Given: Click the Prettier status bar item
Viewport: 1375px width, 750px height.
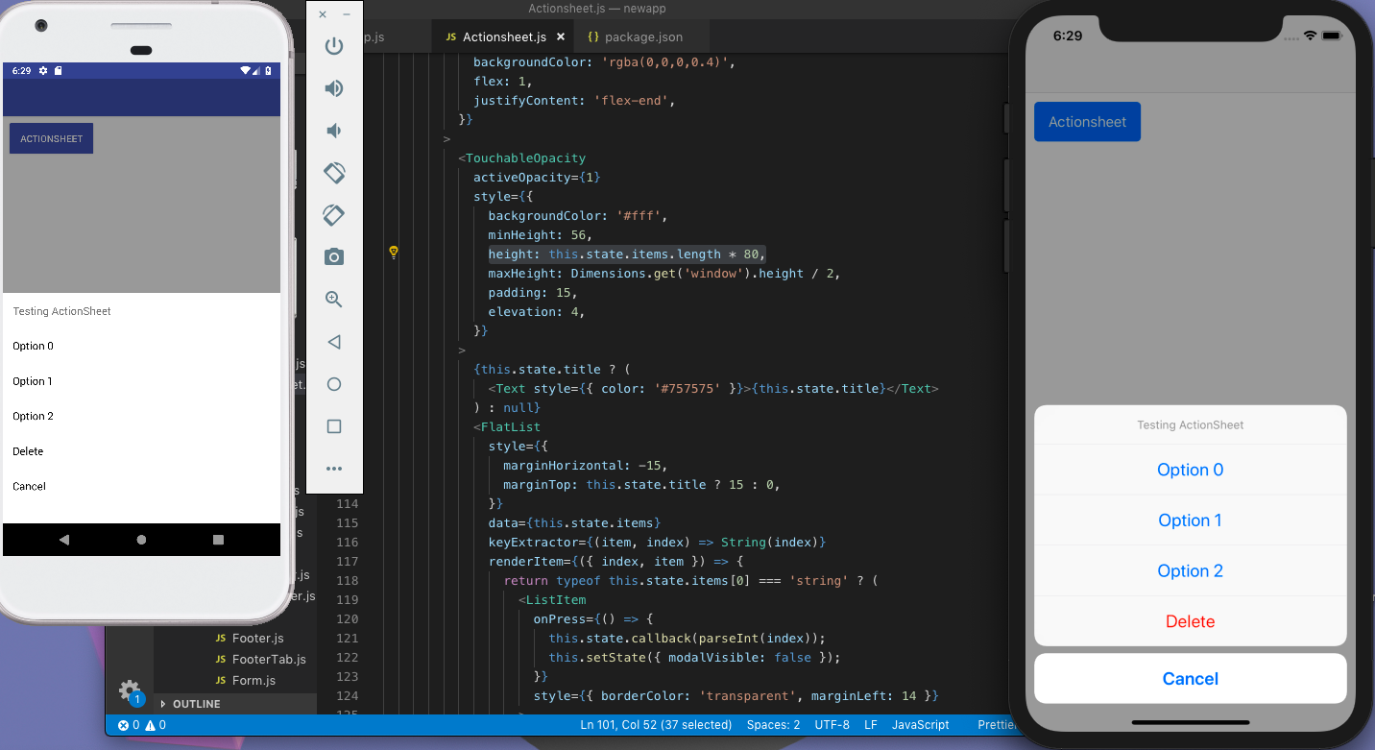Looking at the screenshot, I should [997, 725].
